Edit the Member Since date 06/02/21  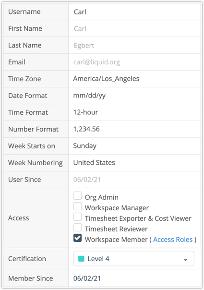87,278
